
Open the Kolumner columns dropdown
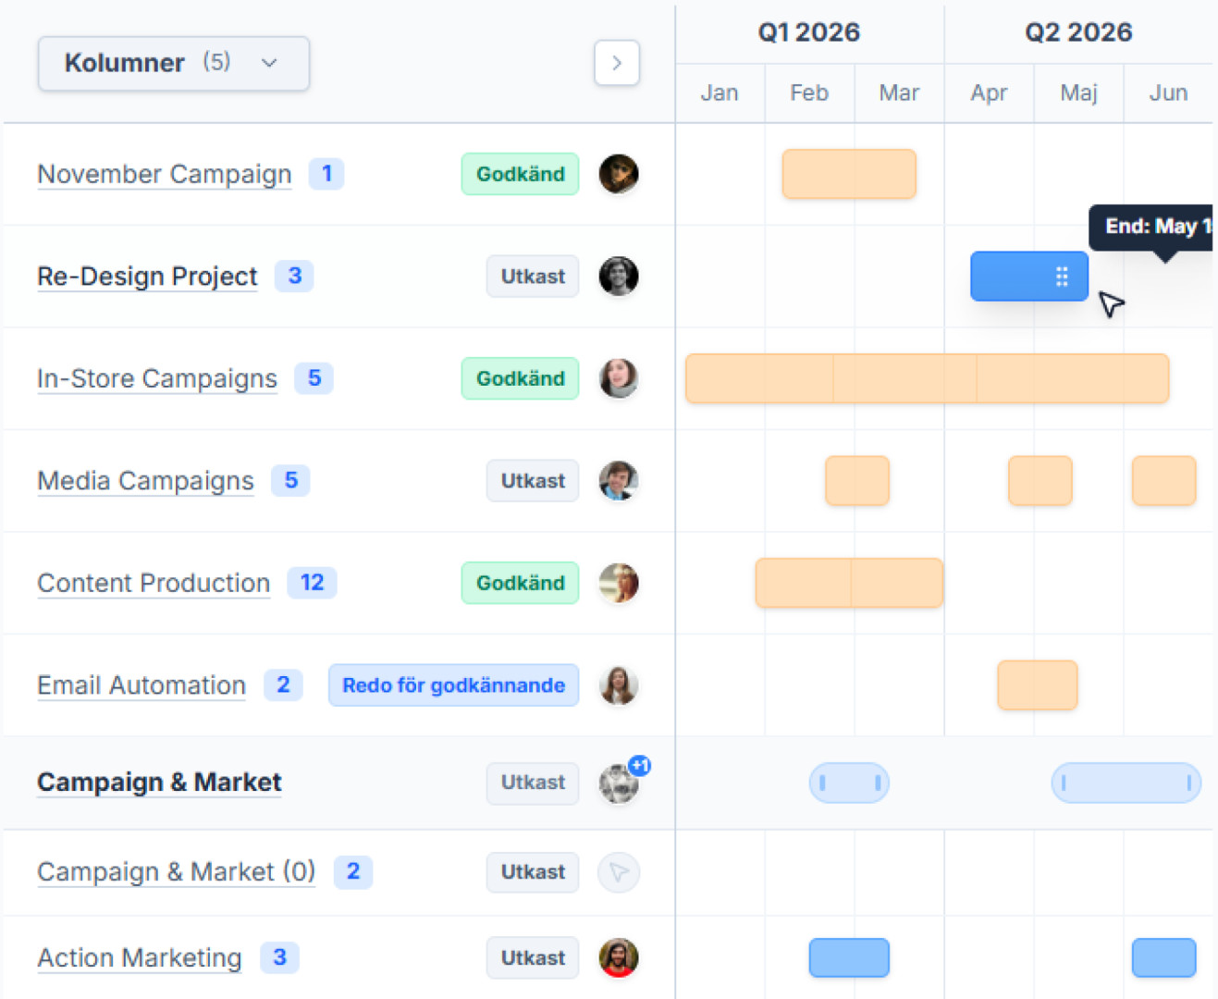(x=173, y=63)
